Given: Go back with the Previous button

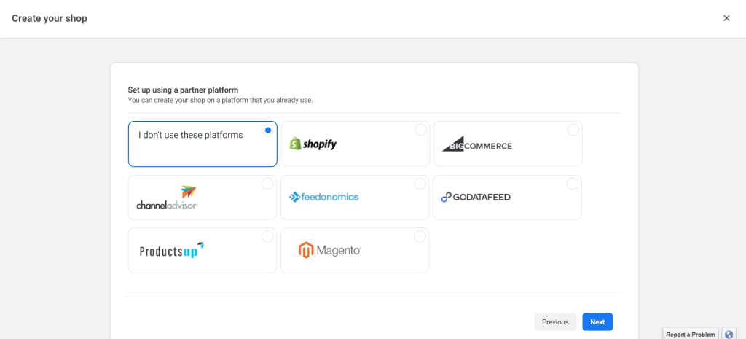Looking at the screenshot, I should point(555,322).
